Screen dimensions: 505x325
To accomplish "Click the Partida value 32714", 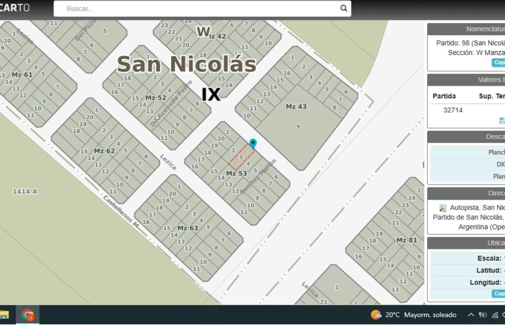I will 453,110.
